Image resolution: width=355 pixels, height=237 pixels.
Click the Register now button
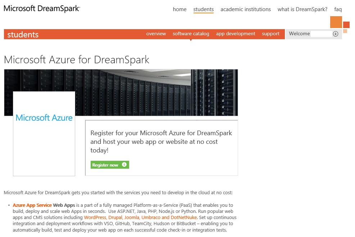coord(110,165)
